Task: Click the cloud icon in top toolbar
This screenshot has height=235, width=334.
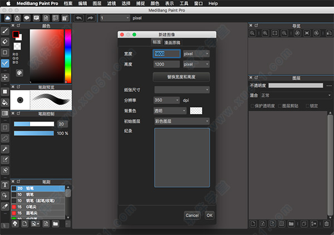Action: tap(8, 18)
